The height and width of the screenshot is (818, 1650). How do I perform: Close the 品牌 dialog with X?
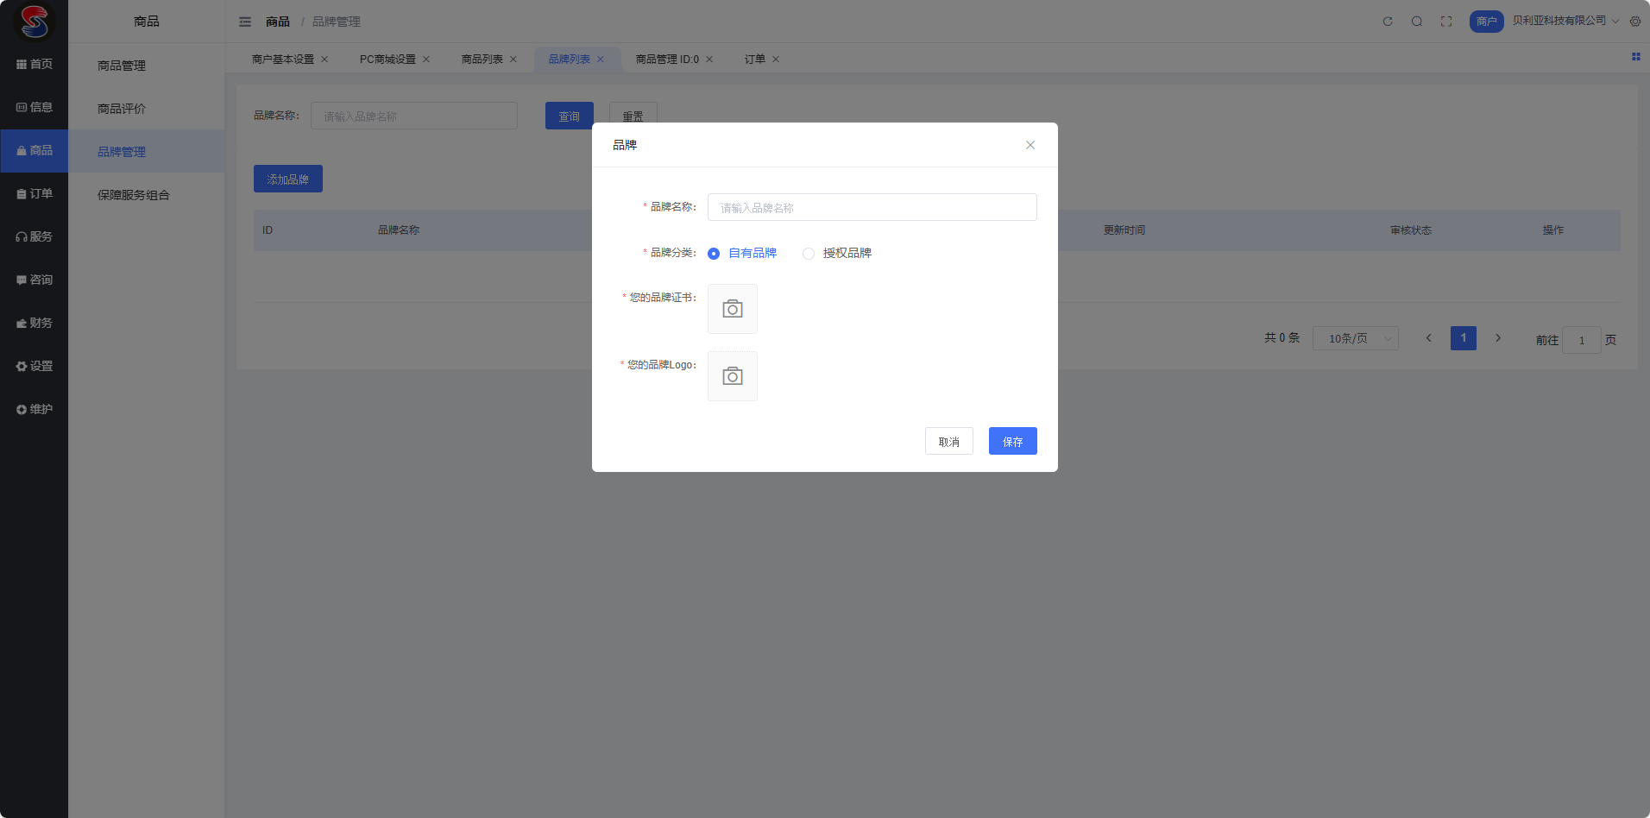1030,145
